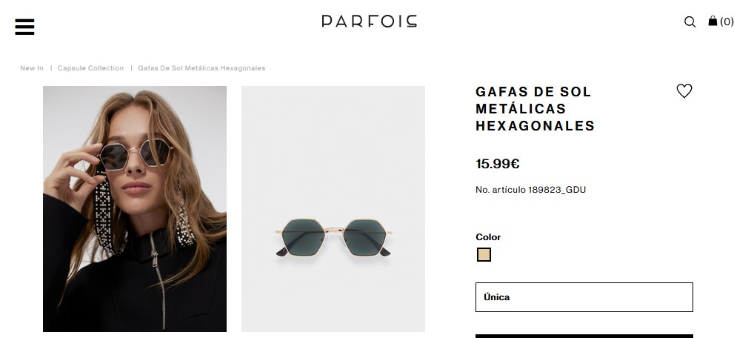Click the sunglasses on the model's face
Image resolution: width=734 pixels, height=338 pixels.
coord(136,153)
